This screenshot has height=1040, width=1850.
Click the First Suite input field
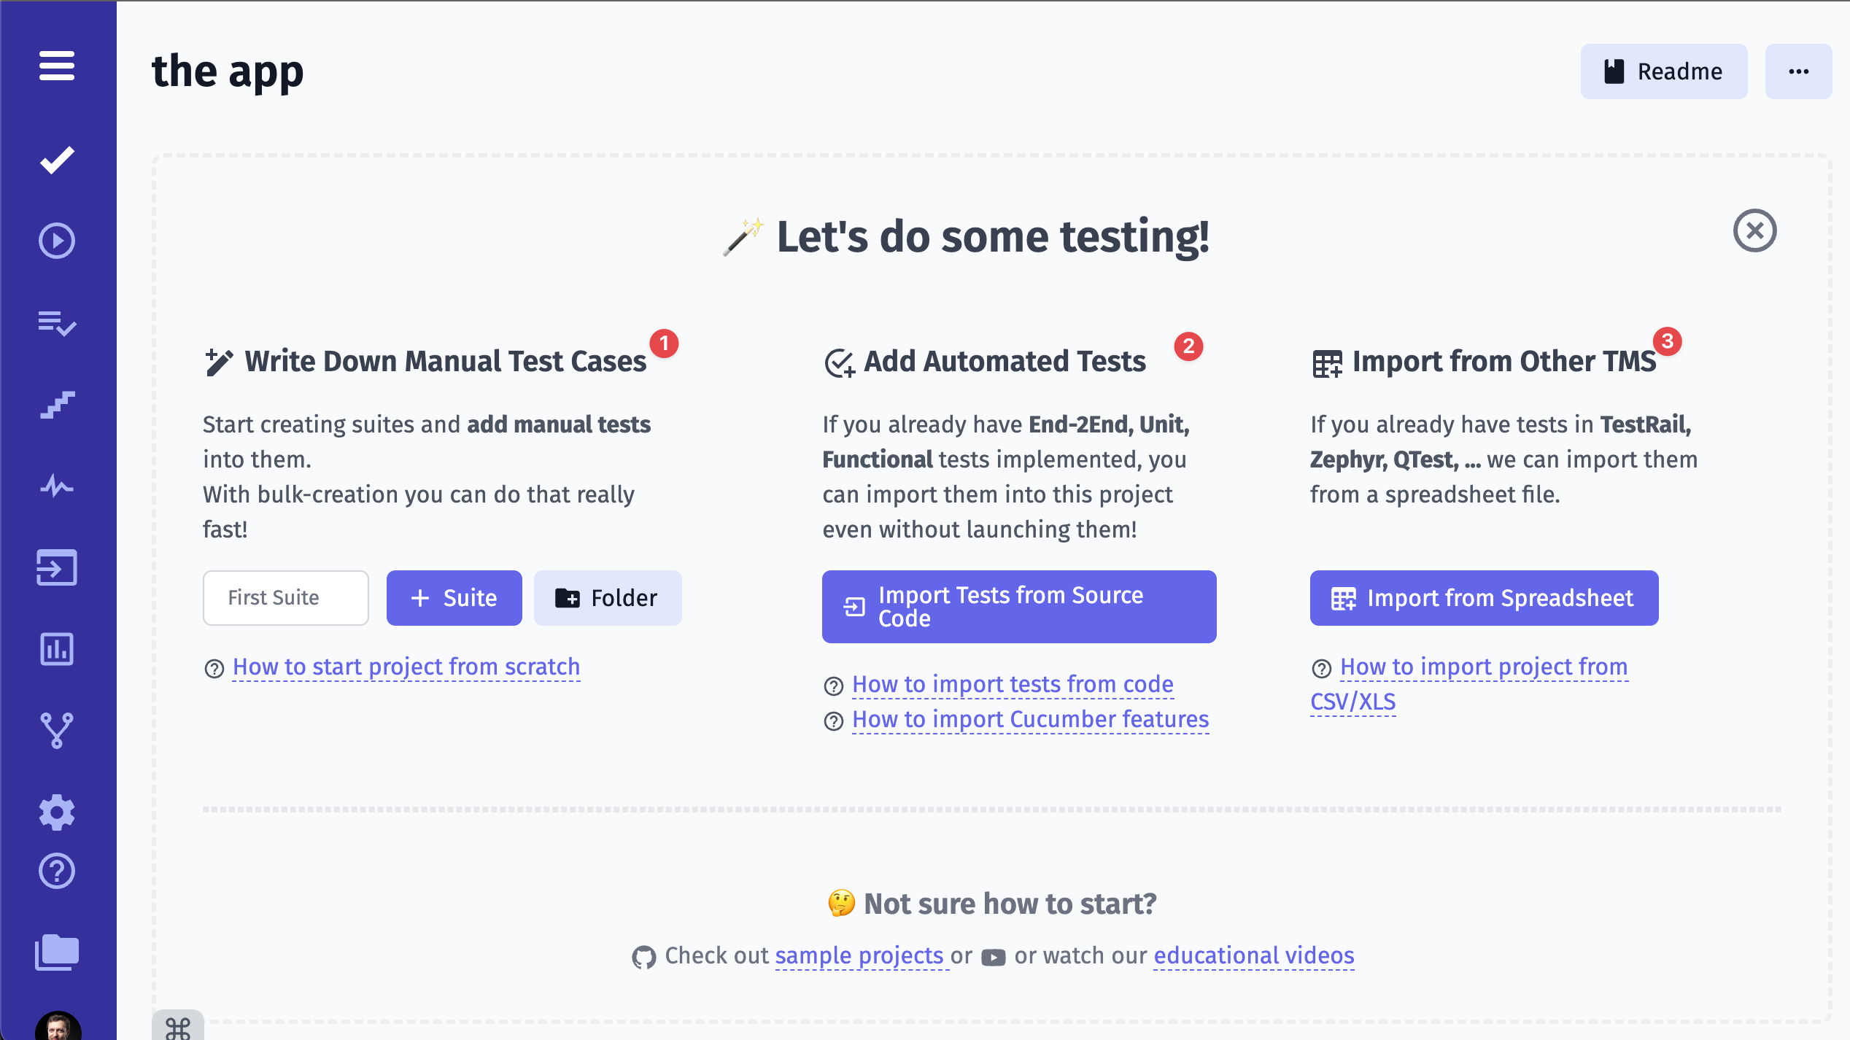pos(286,598)
